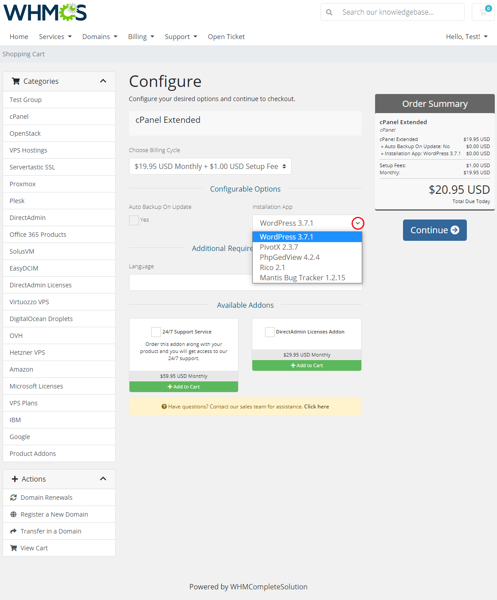Open Register a New Domain

tap(59, 514)
